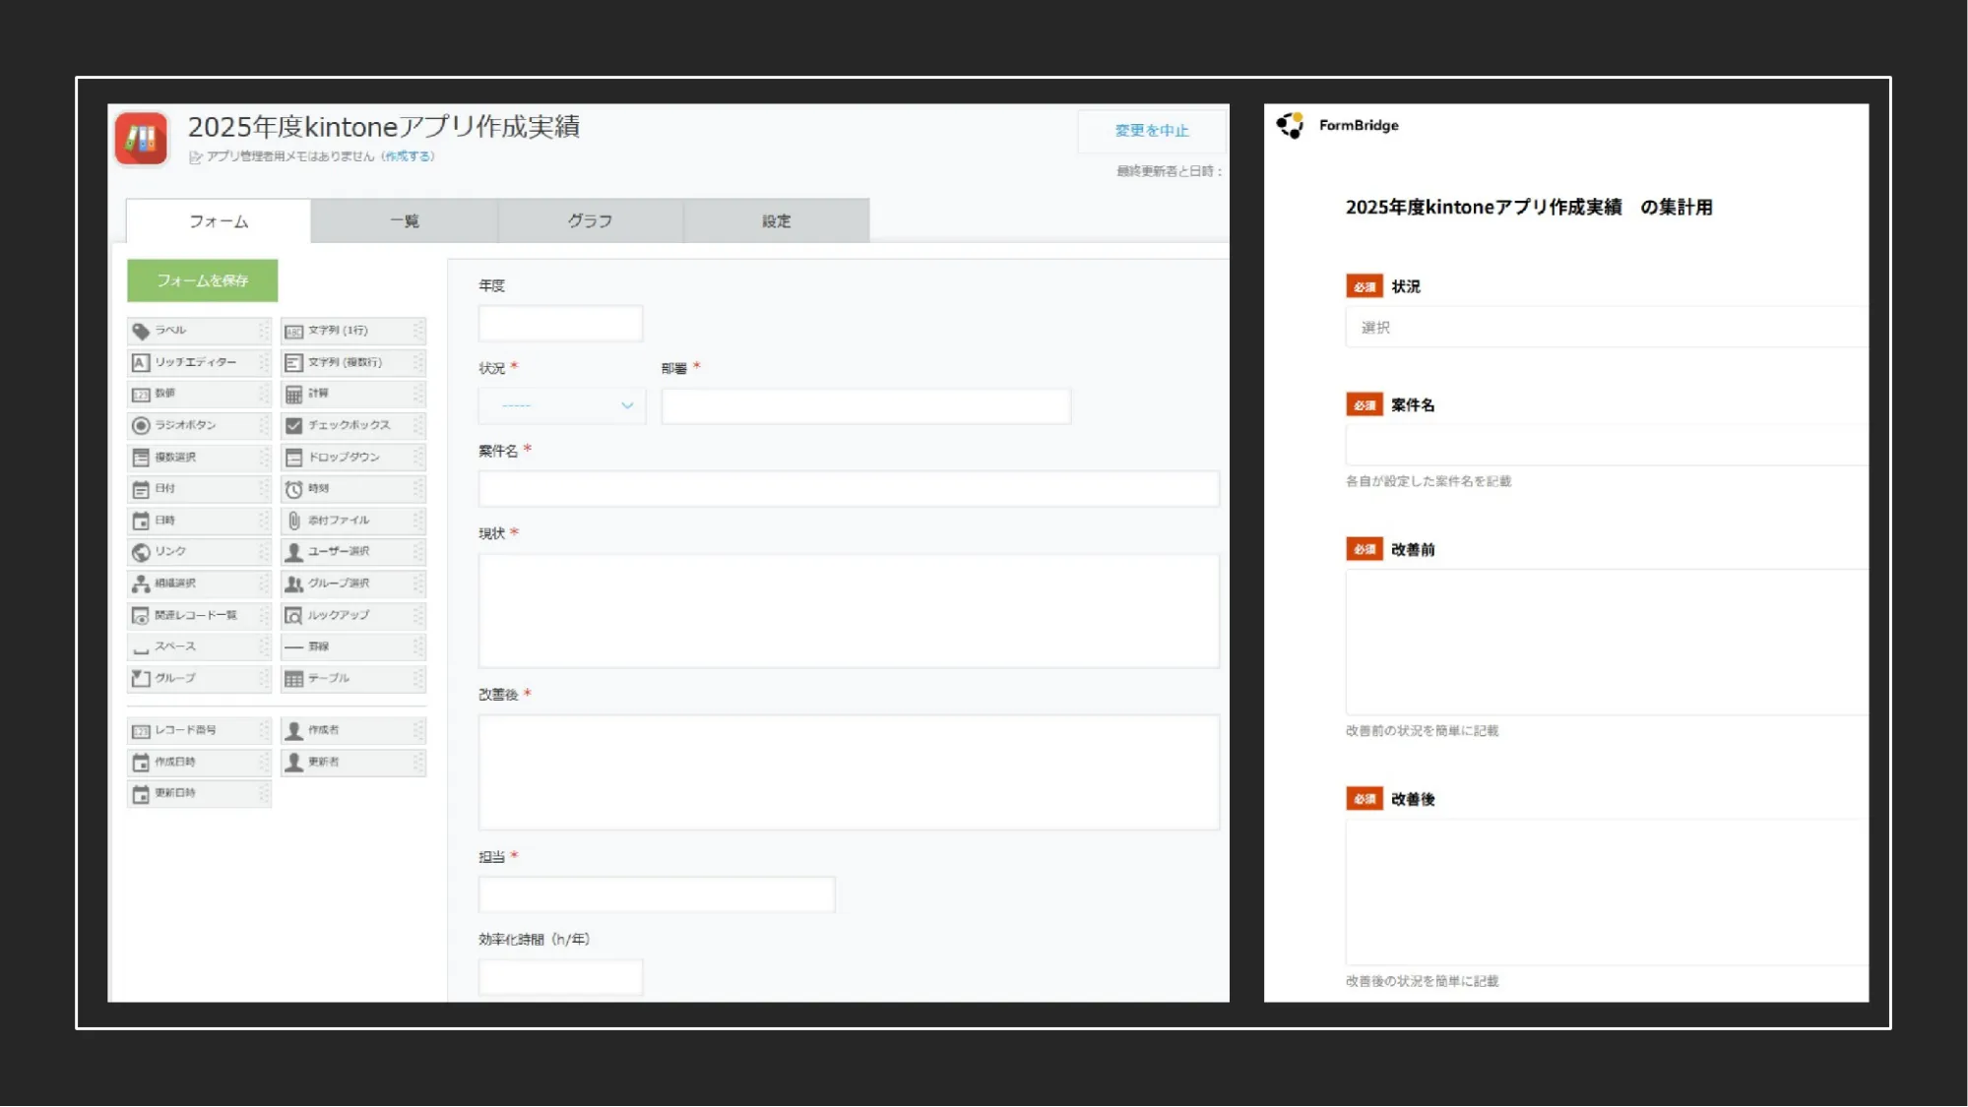Click the グループ選択 field item
This screenshot has width=1968, height=1107.
tap(353, 584)
